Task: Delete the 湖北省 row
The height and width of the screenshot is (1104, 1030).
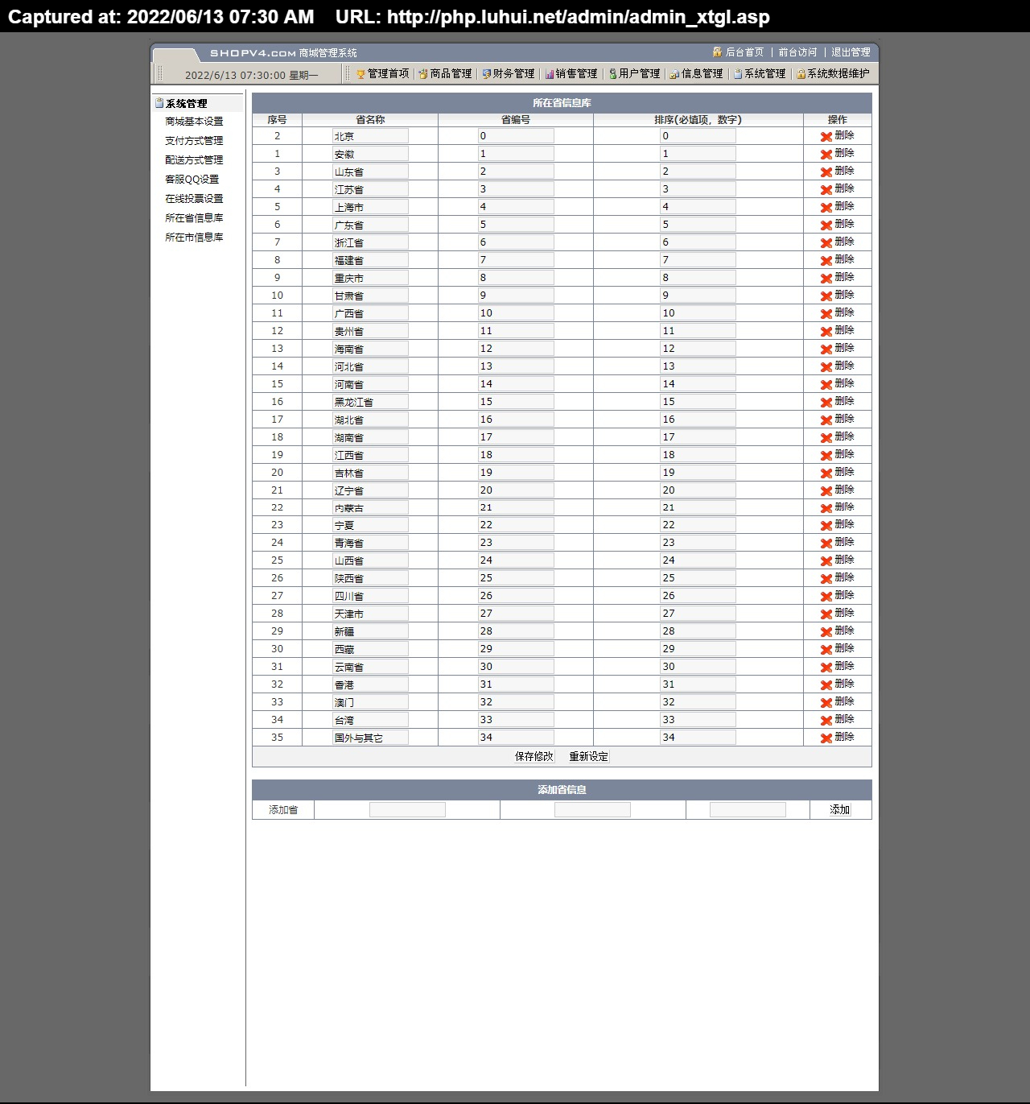Action: coord(837,420)
